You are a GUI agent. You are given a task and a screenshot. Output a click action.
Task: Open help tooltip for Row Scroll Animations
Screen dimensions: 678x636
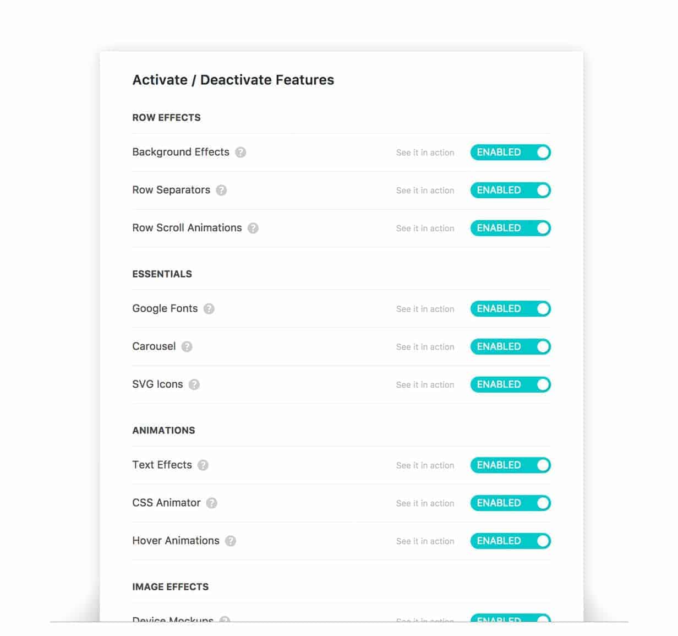tap(253, 228)
